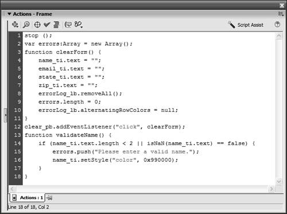Click the horizontal scrollbar left arrow
The height and width of the screenshot is (214, 287).
point(12,189)
